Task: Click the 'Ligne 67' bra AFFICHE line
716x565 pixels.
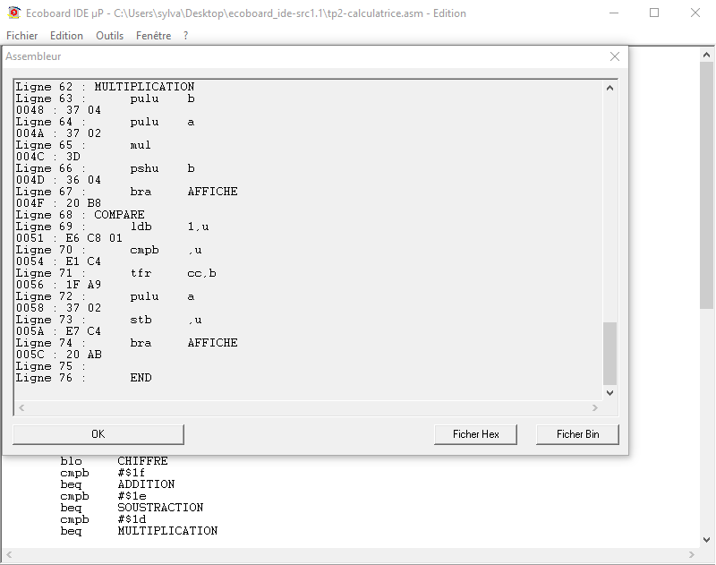Action: pyautogui.click(x=126, y=192)
